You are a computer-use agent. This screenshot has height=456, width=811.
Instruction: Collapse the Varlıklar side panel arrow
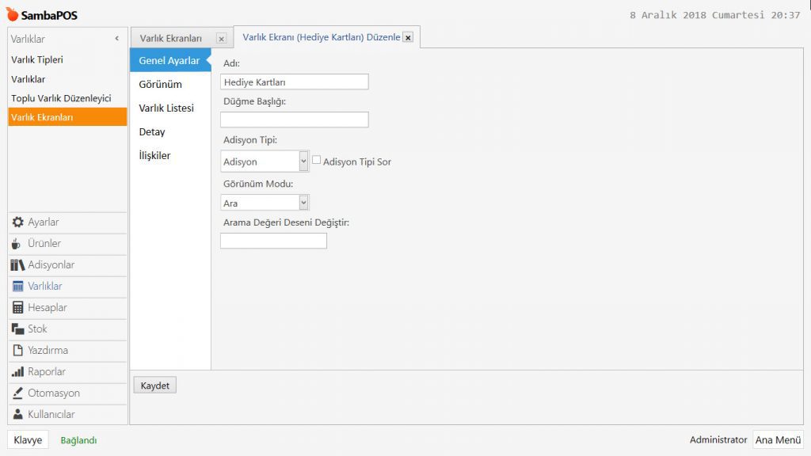coord(116,39)
